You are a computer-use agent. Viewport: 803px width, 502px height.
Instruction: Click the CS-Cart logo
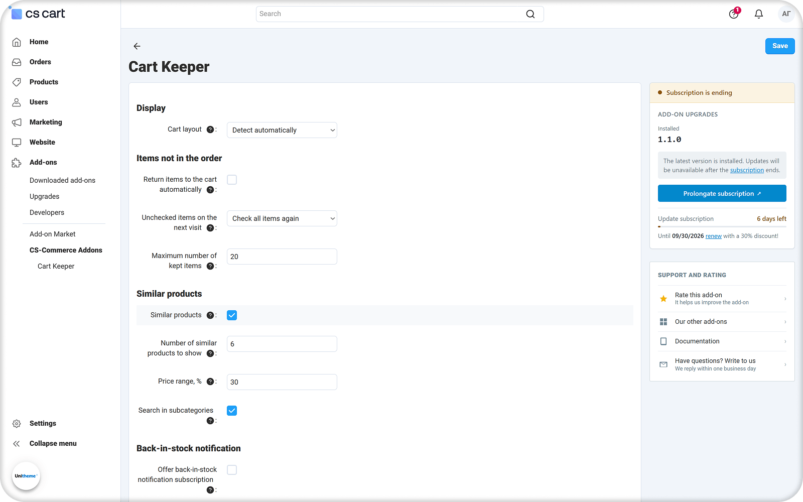(38, 14)
